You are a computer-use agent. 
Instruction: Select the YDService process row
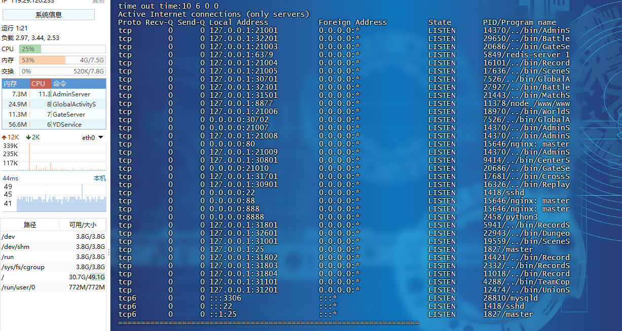click(54, 124)
